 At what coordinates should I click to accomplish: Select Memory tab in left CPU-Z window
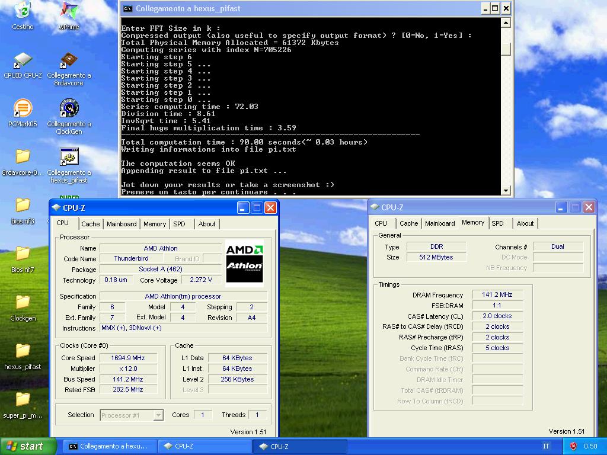click(155, 224)
